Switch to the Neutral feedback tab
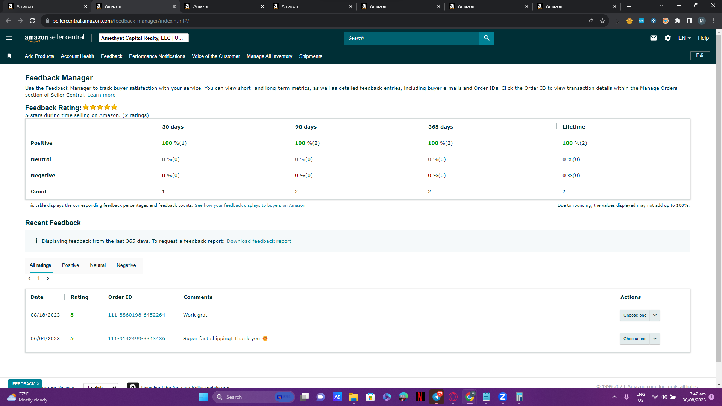This screenshot has height=406, width=722. (x=98, y=265)
